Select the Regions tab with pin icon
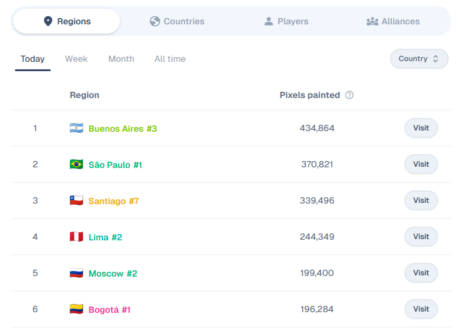 [x=67, y=21]
